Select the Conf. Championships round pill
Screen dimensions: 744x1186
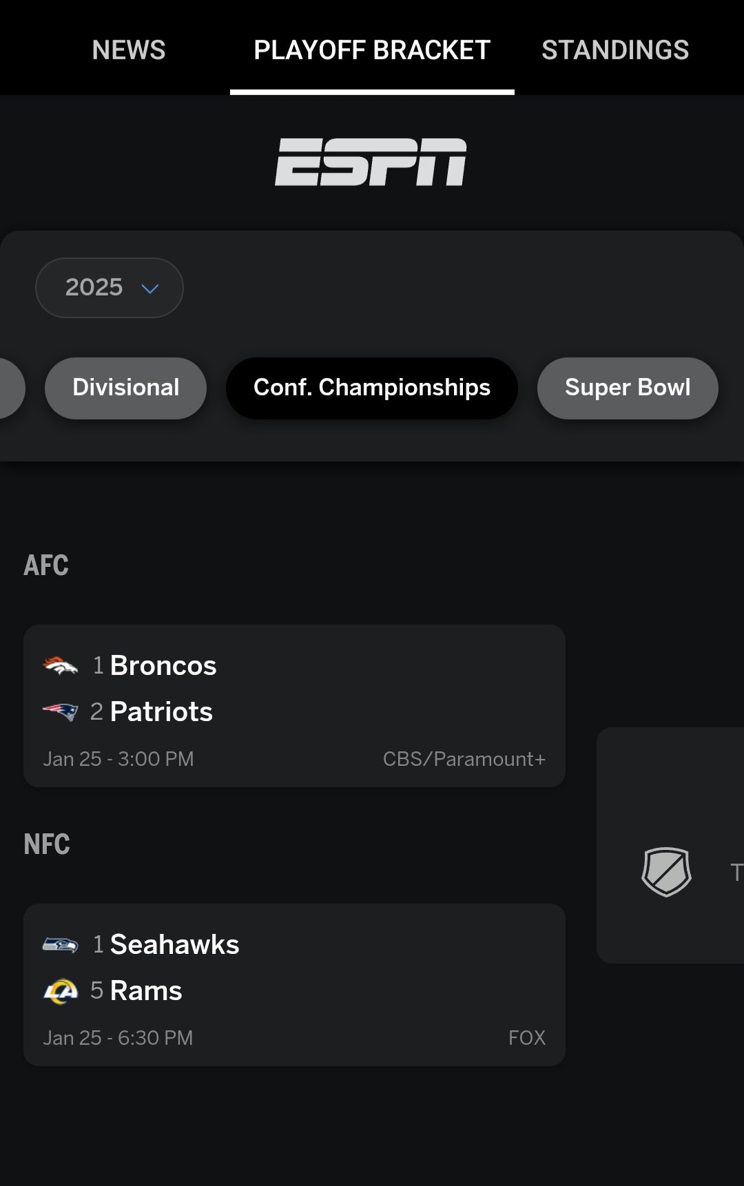372,388
